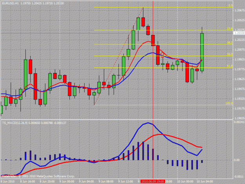
Task: Select the red 2010.06.09 19:00 date label
Action: coord(152,181)
